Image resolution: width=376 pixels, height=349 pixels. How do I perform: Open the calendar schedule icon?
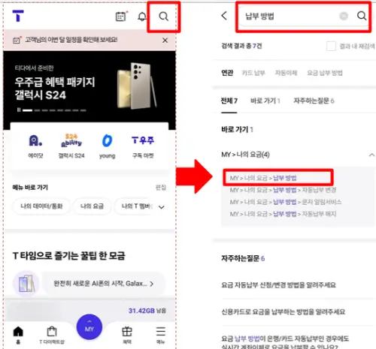coord(120,17)
